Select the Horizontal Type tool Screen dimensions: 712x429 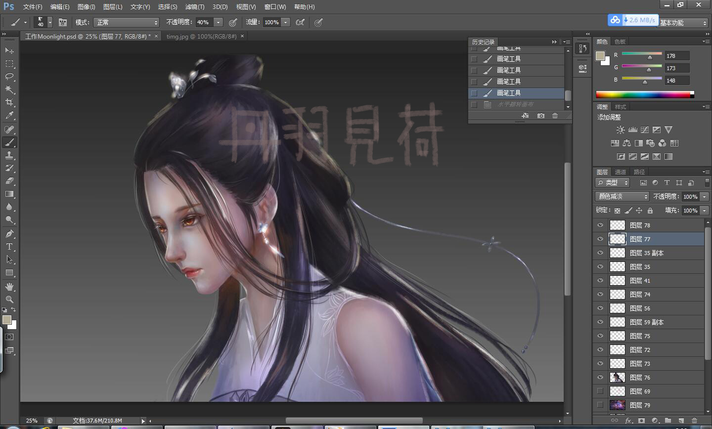(9, 247)
